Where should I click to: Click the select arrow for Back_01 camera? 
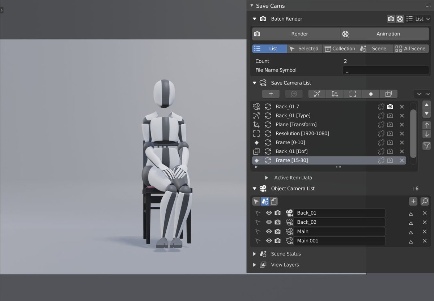pyautogui.click(x=258, y=213)
